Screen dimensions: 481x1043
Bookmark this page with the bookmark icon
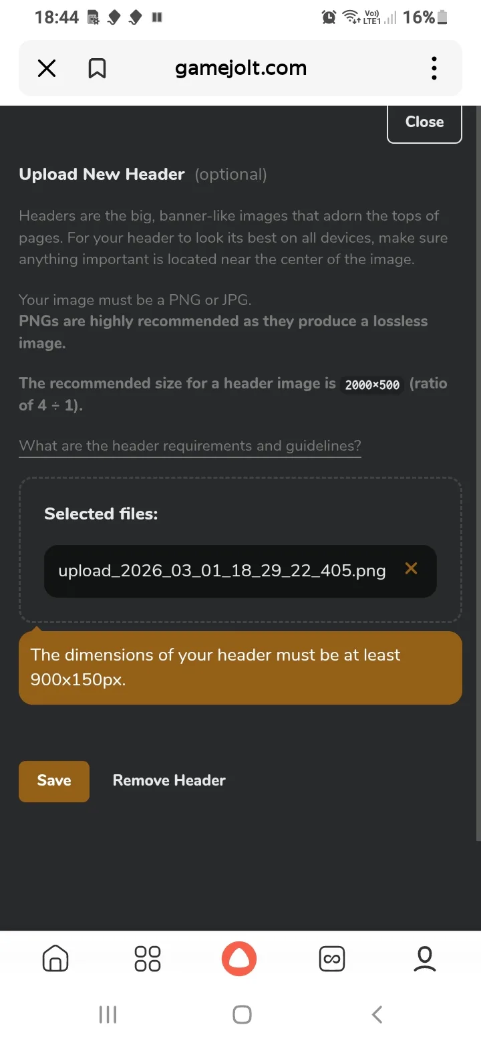pyautogui.click(x=98, y=68)
